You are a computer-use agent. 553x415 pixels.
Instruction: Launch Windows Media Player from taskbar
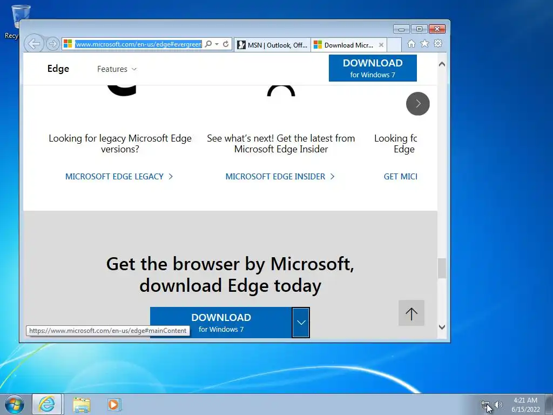[113, 404]
